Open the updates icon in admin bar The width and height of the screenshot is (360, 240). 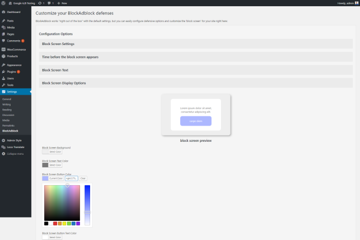click(x=40, y=3)
